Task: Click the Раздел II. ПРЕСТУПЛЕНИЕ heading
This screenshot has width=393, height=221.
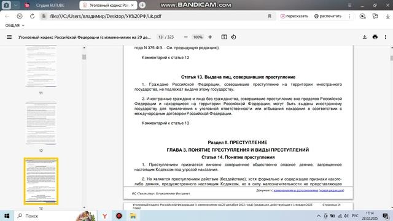Action: (238, 142)
